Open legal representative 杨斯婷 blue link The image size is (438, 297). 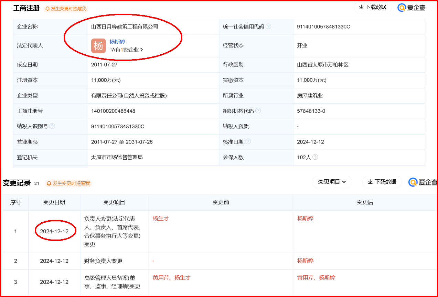117,42
